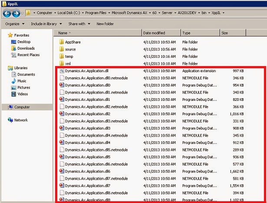This screenshot has width=267, height=203.
Task: Click the Forward navigation arrow button
Action: (x=16, y=13)
